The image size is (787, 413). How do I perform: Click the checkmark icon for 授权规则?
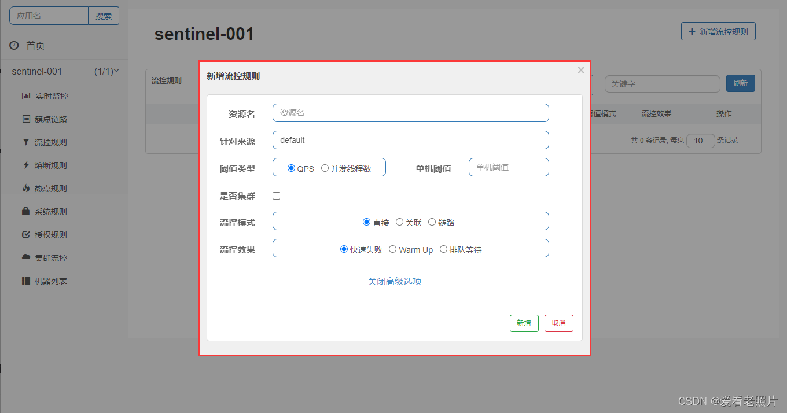[x=25, y=234]
